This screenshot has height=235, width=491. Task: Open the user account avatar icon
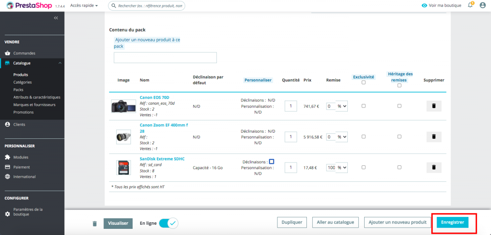tap(482, 5)
